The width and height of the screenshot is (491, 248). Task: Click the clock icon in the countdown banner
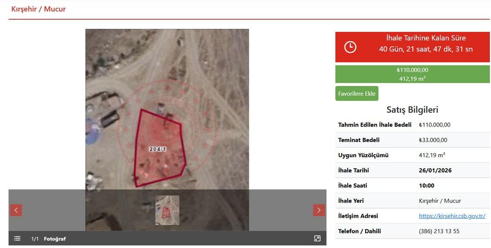coord(350,47)
